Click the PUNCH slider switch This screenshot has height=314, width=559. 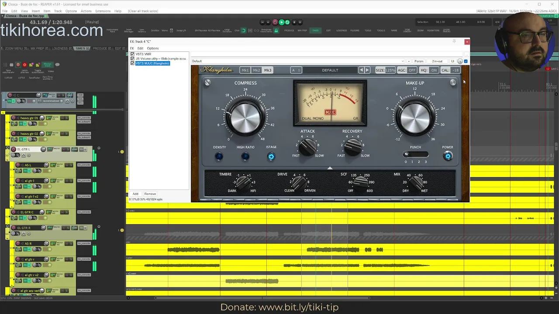416,154
